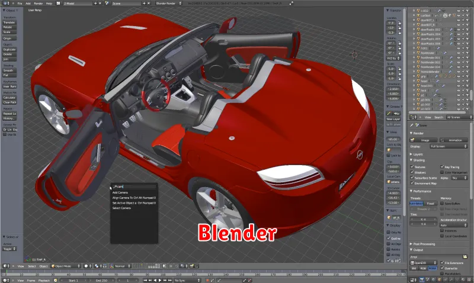Image resolution: width=474 pixels, height=283 pixels.
Task: Open the No Sync dropdown
Action: pyautogui.click(x=187, y=280)
